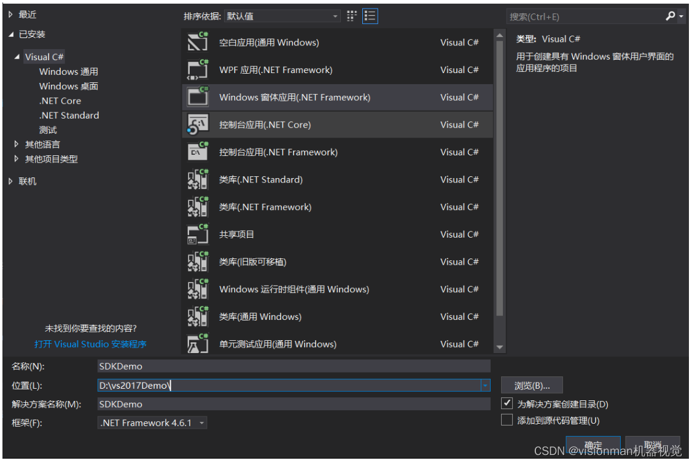Expand the 其他语言 tree node
The image size is (692, 463).
coord(17,144)
